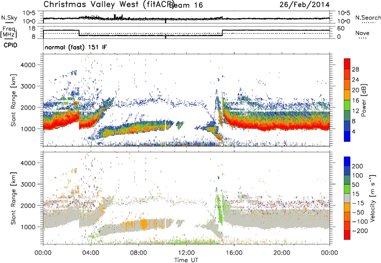Click the '16:00' time tick label
Image resolution: width=381 pixels, height=263 pixels.
pos(234,253)
